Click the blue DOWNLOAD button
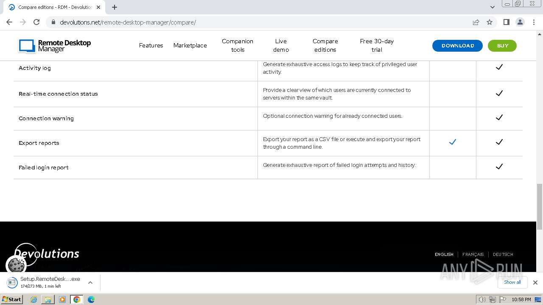Image resolution: width=543 pixels, height=305 pixels. coord(457,46)
